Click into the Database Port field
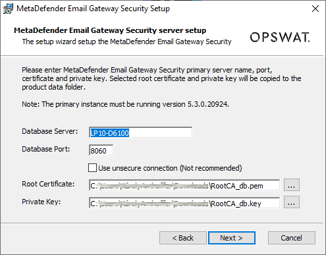 101,150
